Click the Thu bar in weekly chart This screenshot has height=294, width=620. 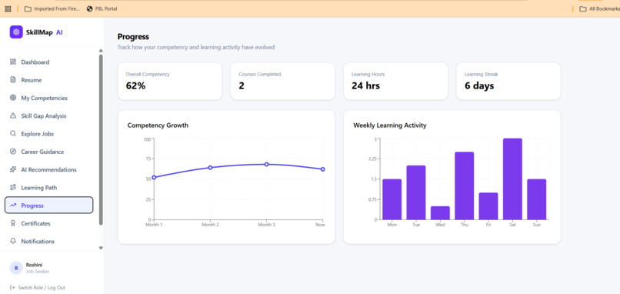click(x=464, y=186)
